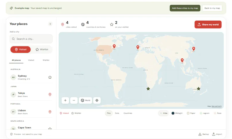Switch to the Visited list tab
Image resolution: width=232 pixels, height=139 pixels.
(x=31, y=60)
